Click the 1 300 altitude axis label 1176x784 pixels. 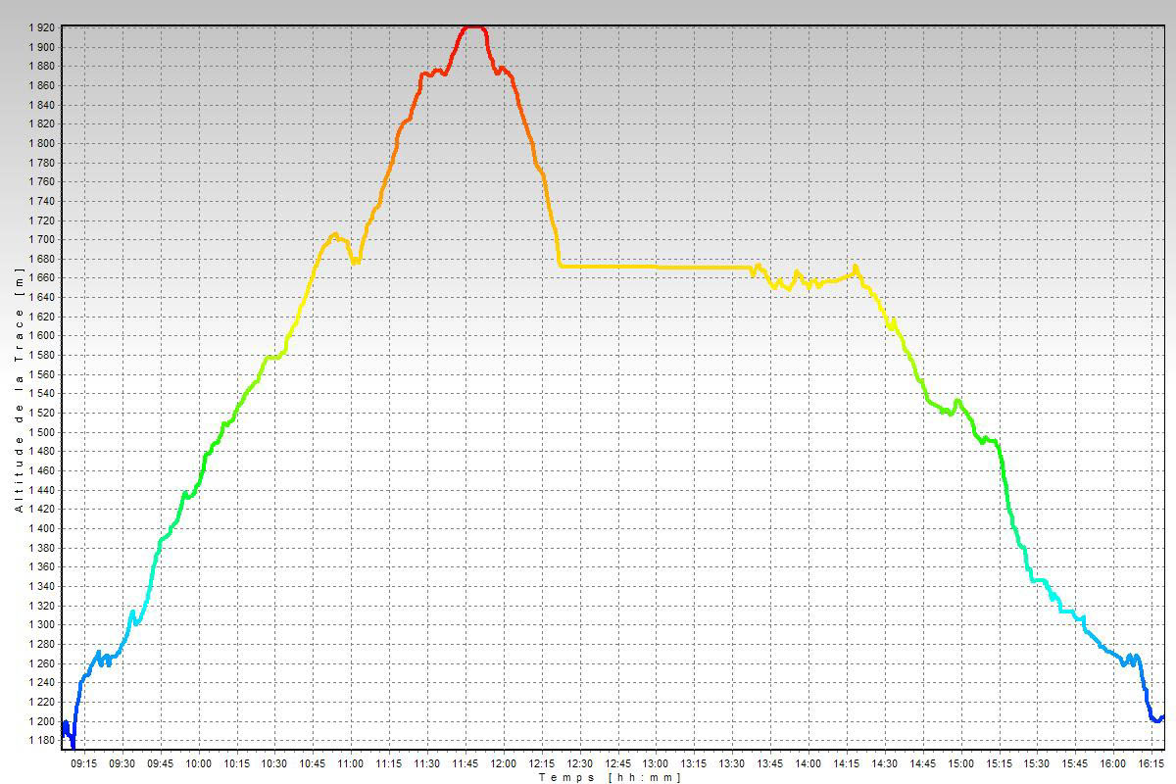tap(41, 625)
